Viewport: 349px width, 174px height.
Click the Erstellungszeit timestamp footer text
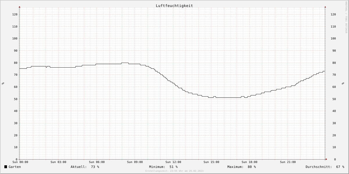pyautogui.click(x=174, y=171)
